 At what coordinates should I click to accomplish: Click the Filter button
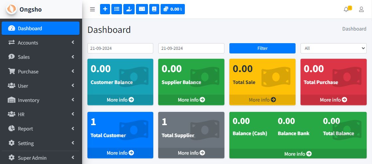coord(262,48)
